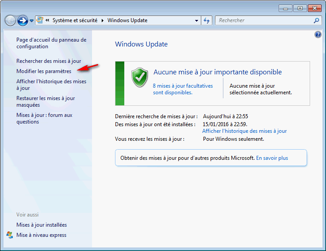The width and height of the screenshot is (326, 251).
Task: Click 'Voir aussi' label
Action: click(x=27, y=215)
